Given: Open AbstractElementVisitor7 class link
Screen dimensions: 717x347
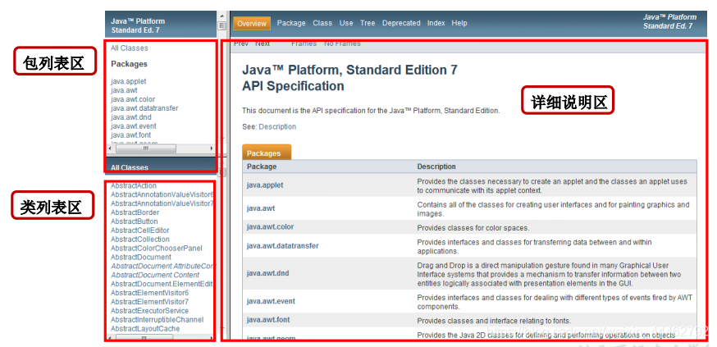Looking at the screenshot, I should 149,302.
